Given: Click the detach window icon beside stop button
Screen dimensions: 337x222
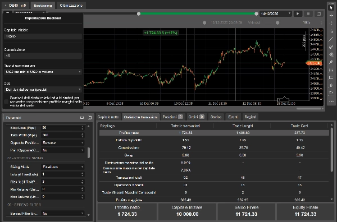Looking at the screenshot, I should click(x=319, y=13).
